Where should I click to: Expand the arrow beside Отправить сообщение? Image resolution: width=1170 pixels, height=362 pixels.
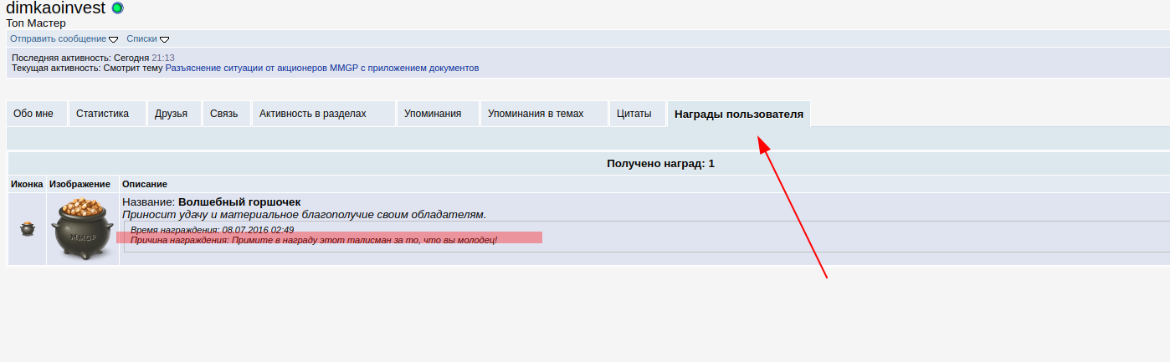113,39
